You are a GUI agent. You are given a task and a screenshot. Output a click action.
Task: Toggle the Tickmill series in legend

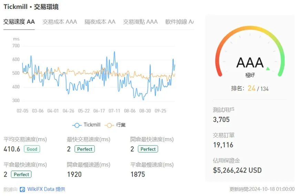[86, 125]
